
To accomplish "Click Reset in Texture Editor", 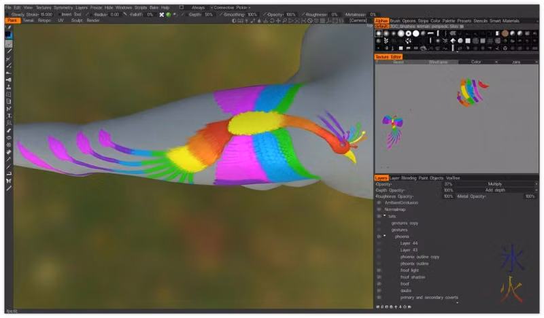I will [x=398, y=62].
